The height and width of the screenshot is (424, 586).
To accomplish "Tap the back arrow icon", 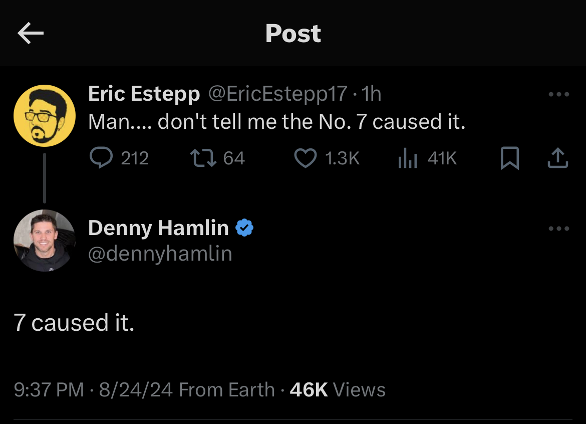I will [x=31, y=34].
